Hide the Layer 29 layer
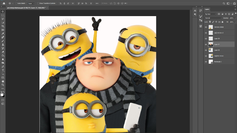Viewport: 237px width, 133px height. point(206,50)
